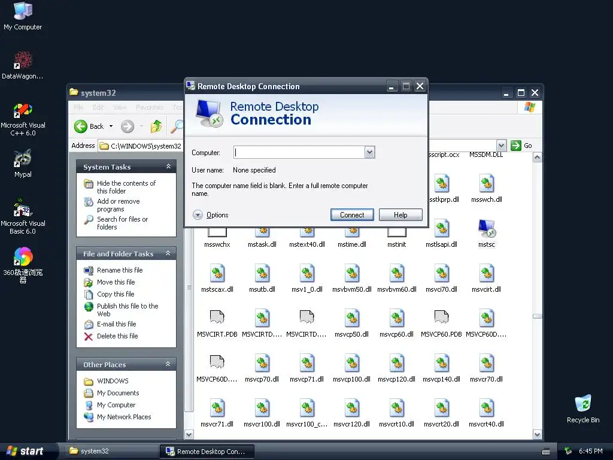Open WINDOWS folder in Other Places
Screen dimensions: 613x460
click(x=113, y=381)
